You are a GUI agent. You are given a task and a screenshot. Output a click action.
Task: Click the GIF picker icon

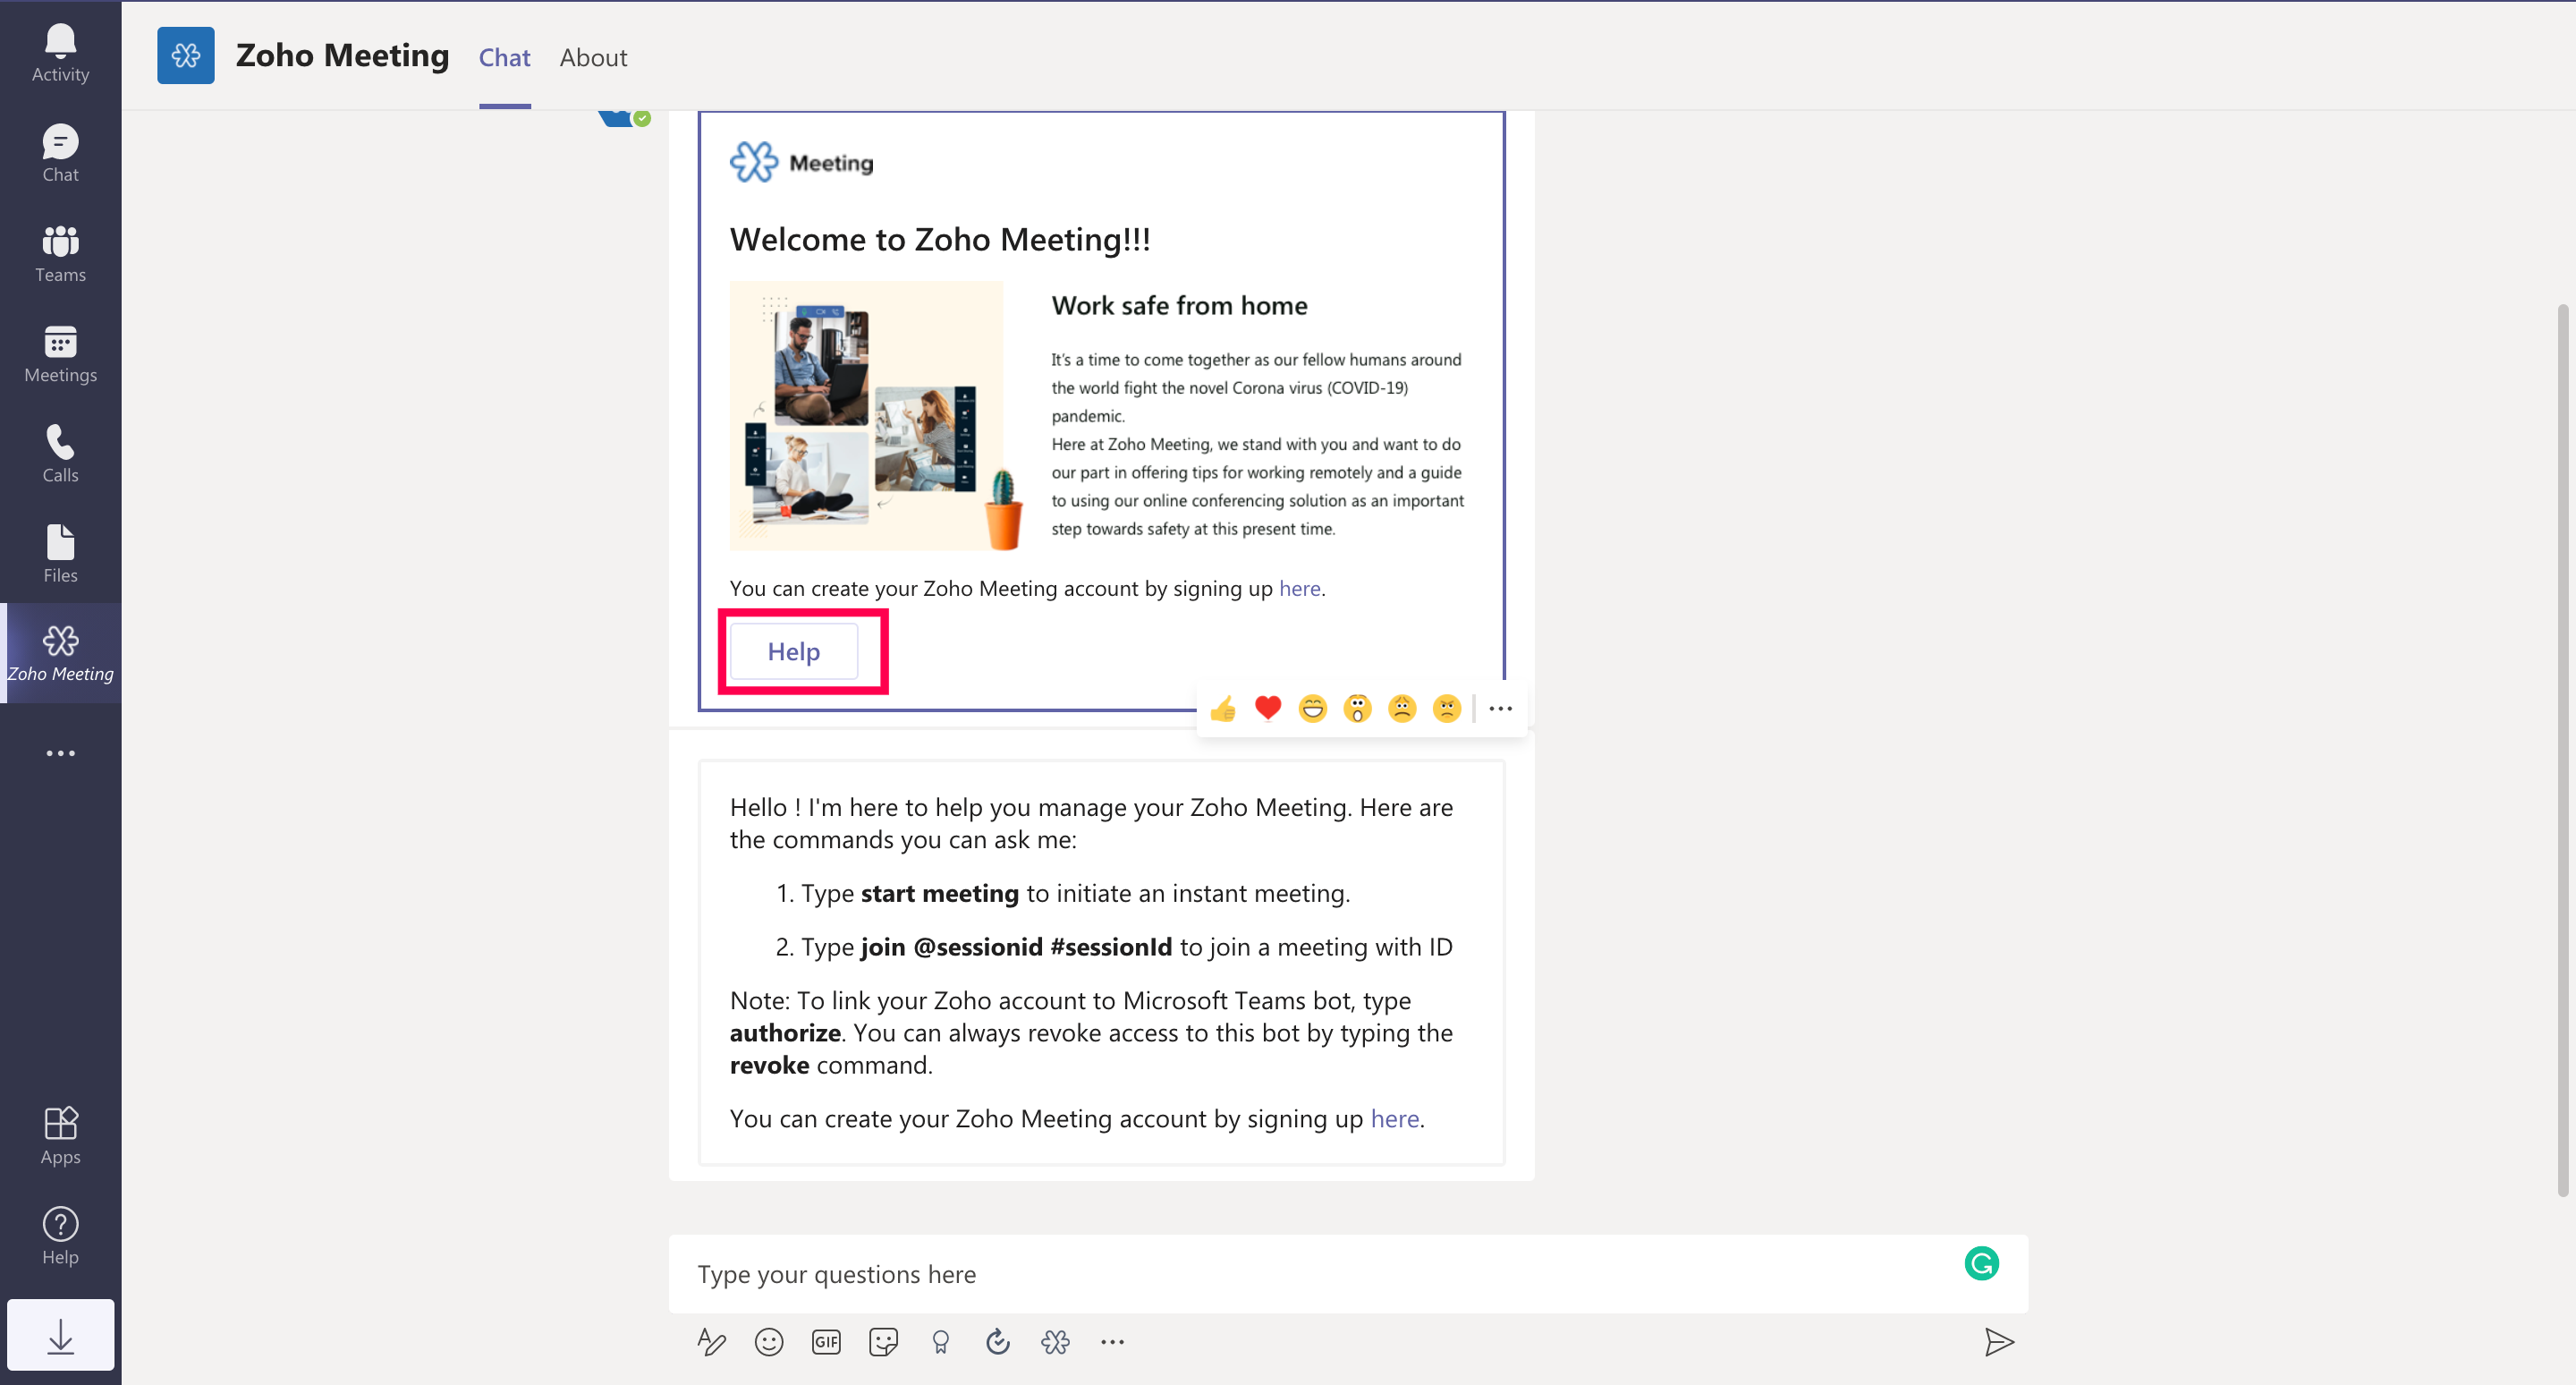pyautogui.click(x=826, y=1342)
